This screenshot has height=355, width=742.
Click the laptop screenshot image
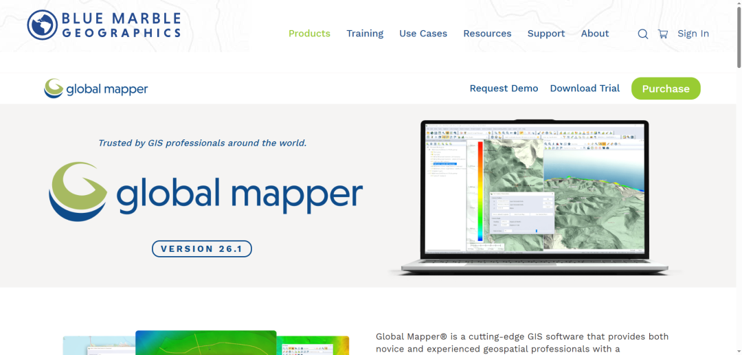click(x=535, y=196)
